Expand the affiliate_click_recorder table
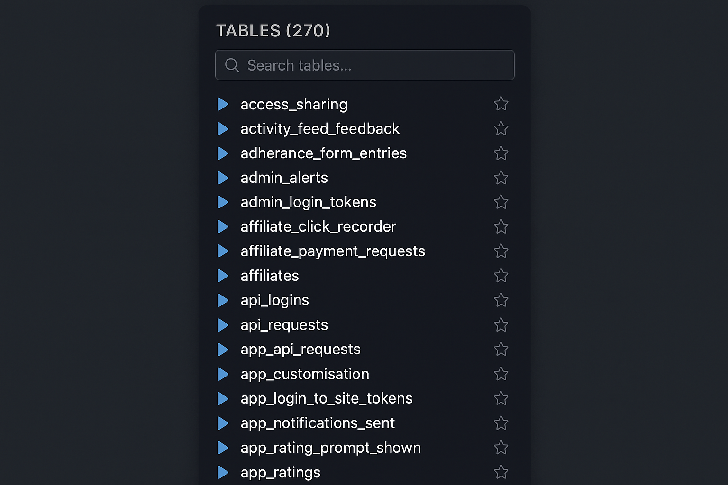The image size is (728, 485). 223,226
